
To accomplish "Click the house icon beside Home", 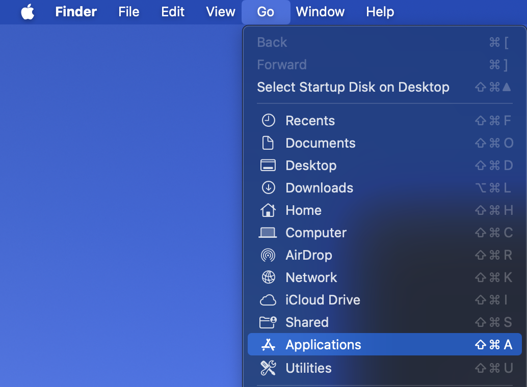I will 269,210.
